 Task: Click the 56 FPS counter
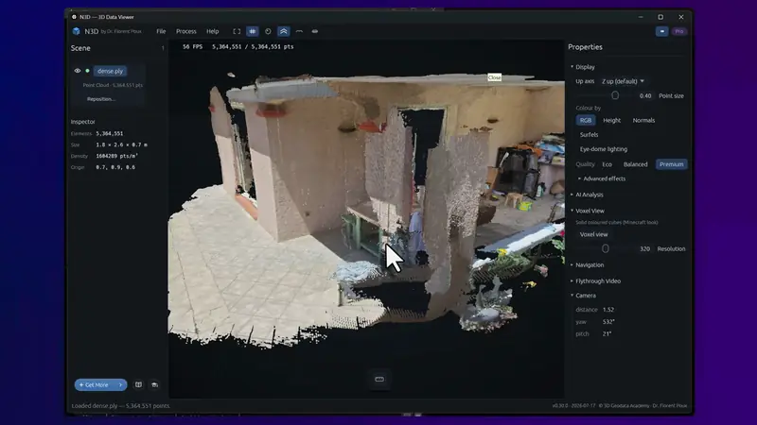click(x=193, y=46)
